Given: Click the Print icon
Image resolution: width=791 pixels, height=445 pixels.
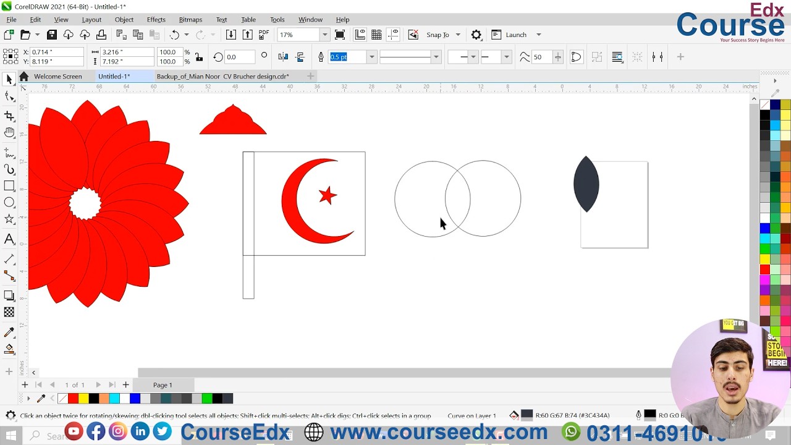Looking at the screenshot, I should pyautogui.click(x=101, y=35).
